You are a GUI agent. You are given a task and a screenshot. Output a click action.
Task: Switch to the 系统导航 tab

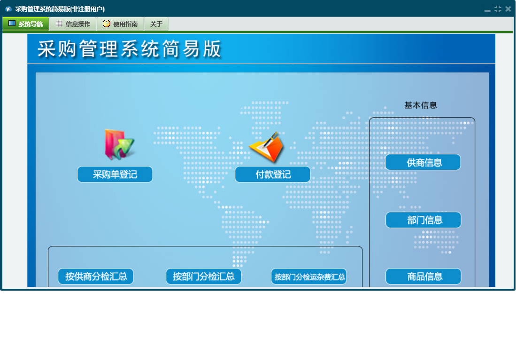[x=25, y=24]
